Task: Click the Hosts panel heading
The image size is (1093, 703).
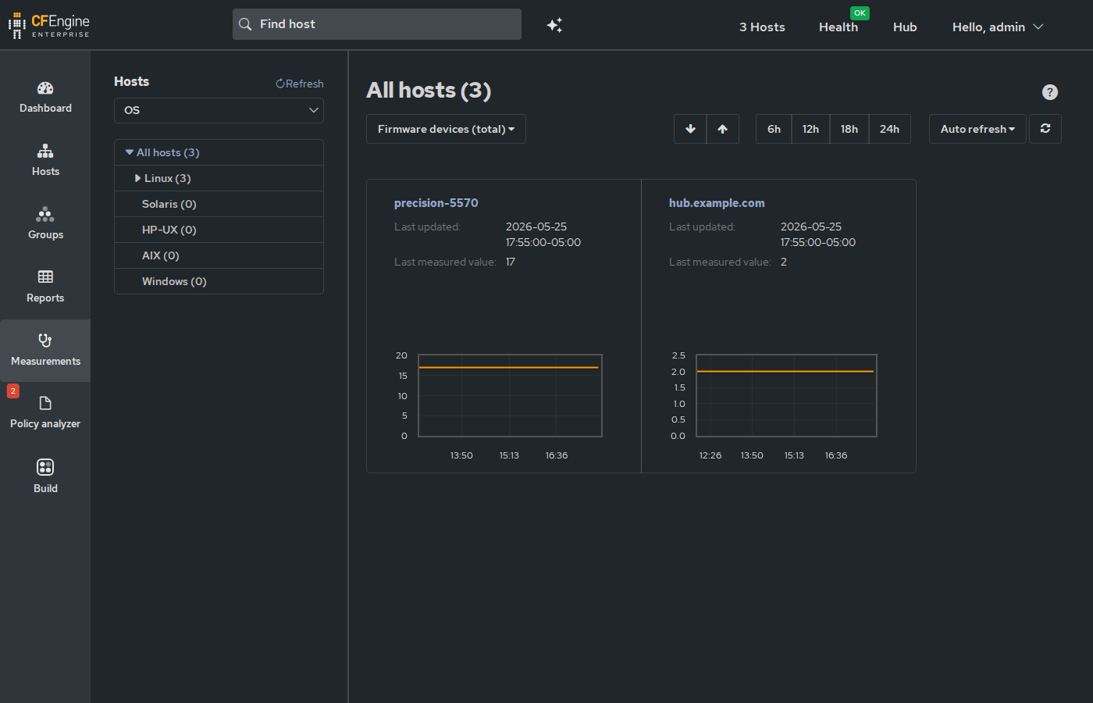Action: pyautogui.click(x=131, y=81)
